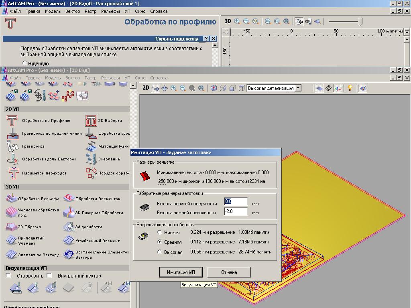Toggle origin axes display icon
Image resolution: width=411 pixels, height=308 pixels.
(338, 88)
